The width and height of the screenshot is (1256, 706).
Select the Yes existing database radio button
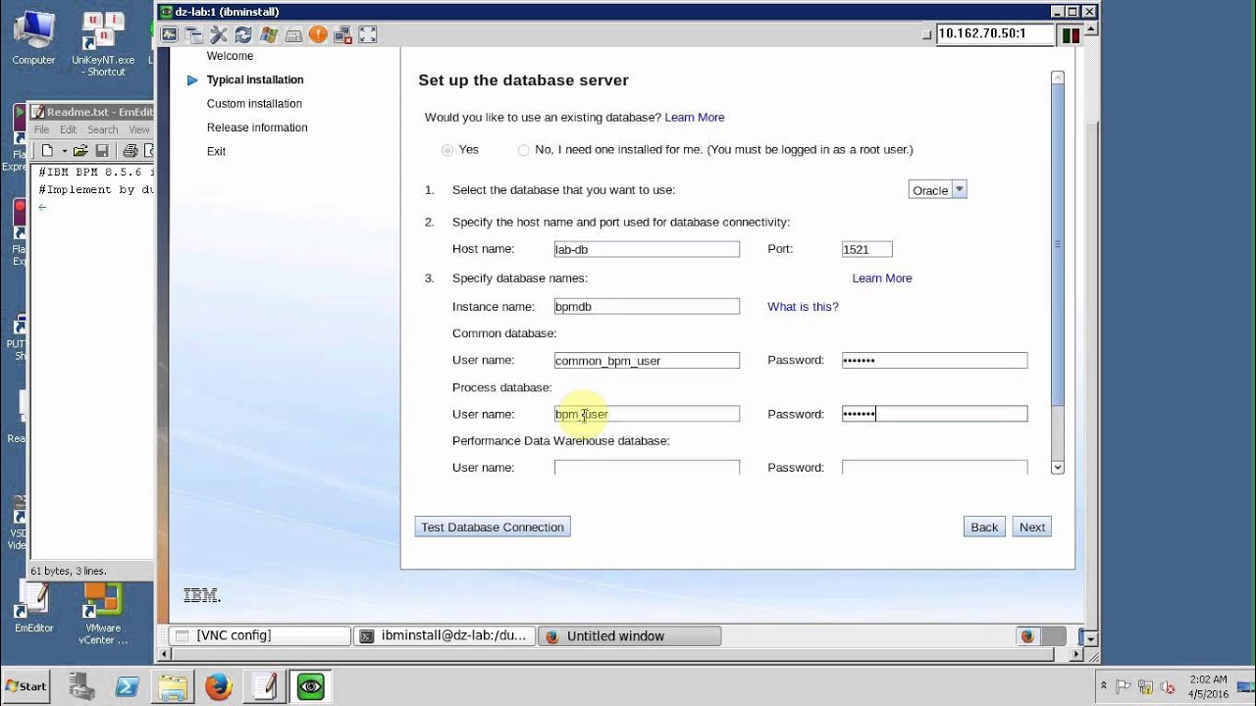tap(447, 150)
